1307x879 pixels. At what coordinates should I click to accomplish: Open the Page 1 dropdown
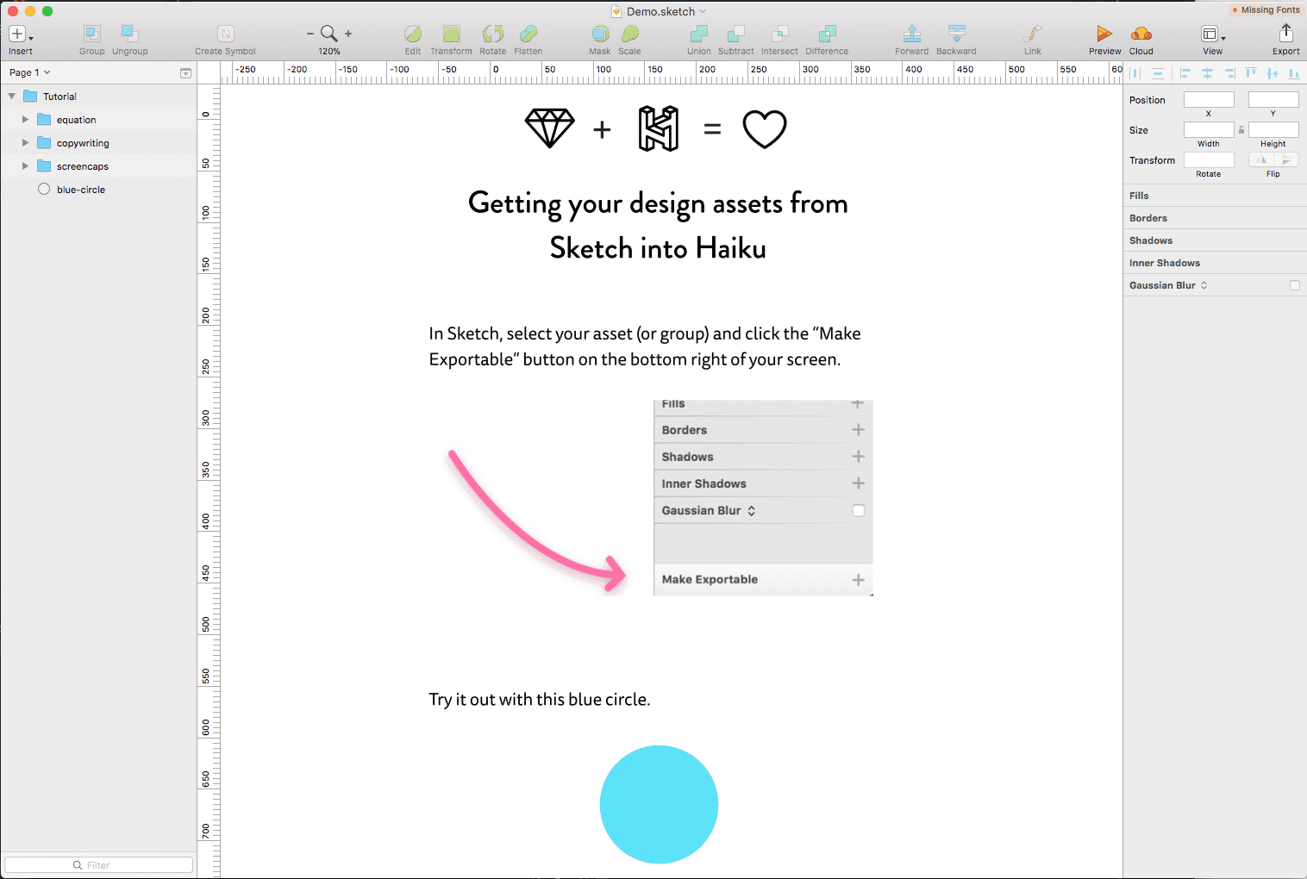coord(30,72)
